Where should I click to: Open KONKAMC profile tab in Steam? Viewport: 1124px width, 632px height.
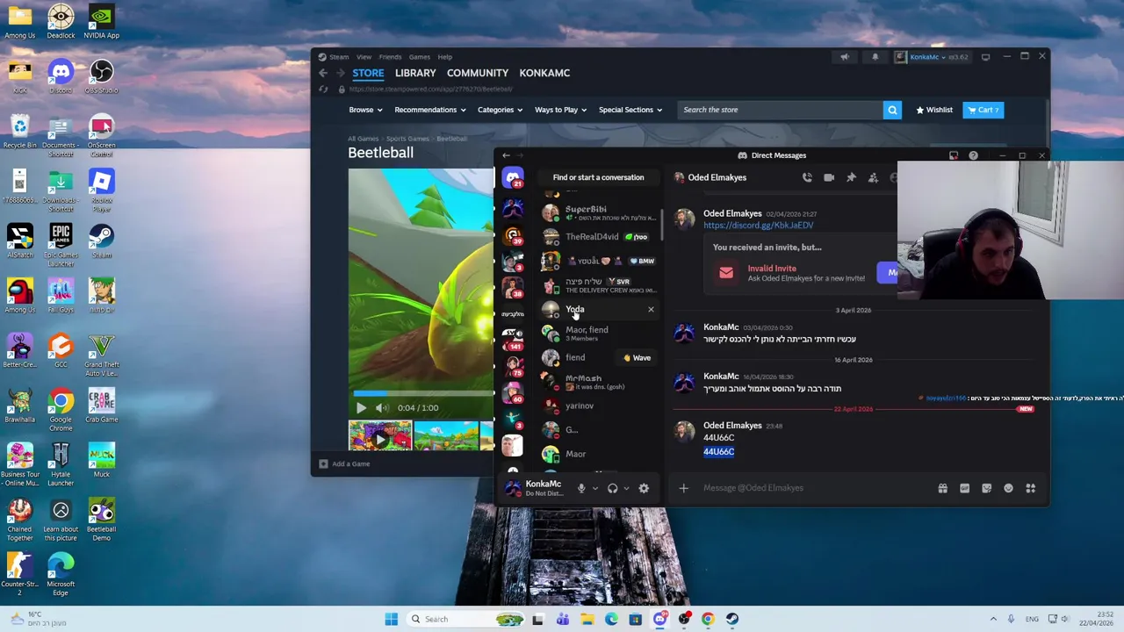tap(544, 73)
